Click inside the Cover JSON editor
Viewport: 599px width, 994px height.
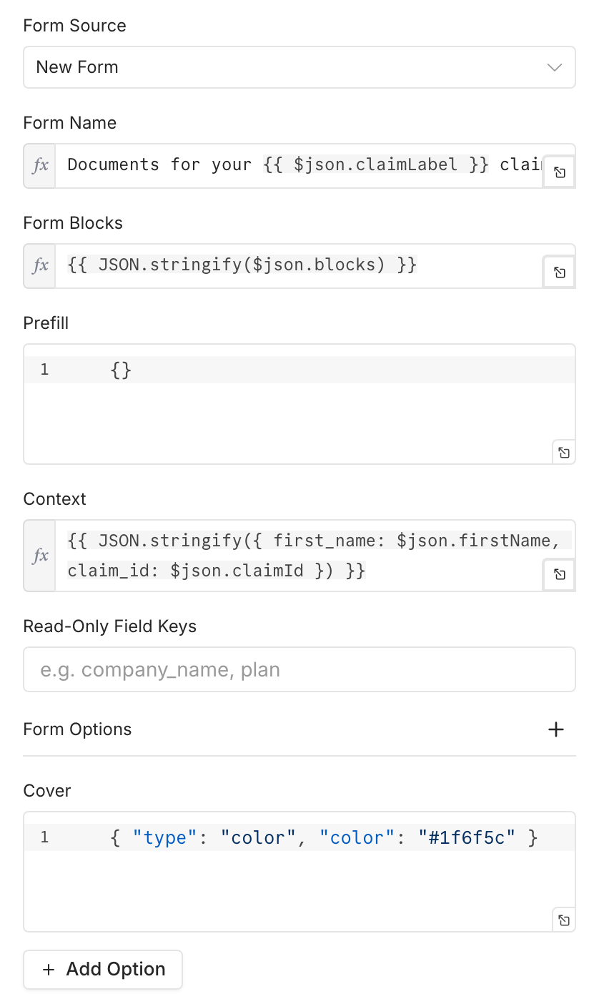point(299,872)
